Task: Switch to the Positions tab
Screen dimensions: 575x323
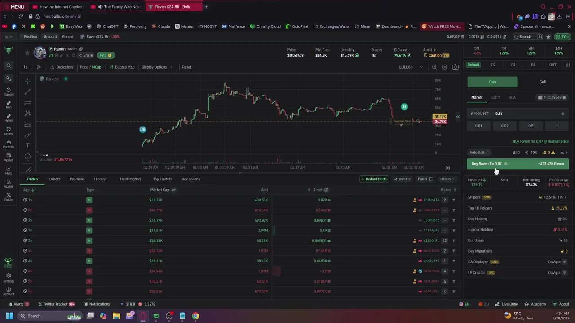Action: [77, 179]
